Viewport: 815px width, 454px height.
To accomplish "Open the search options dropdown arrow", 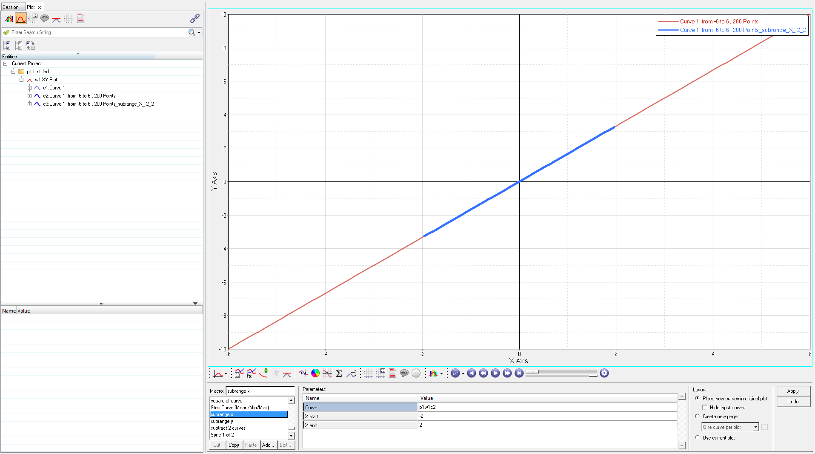I will pyautogui.click(x=199, y=32).
